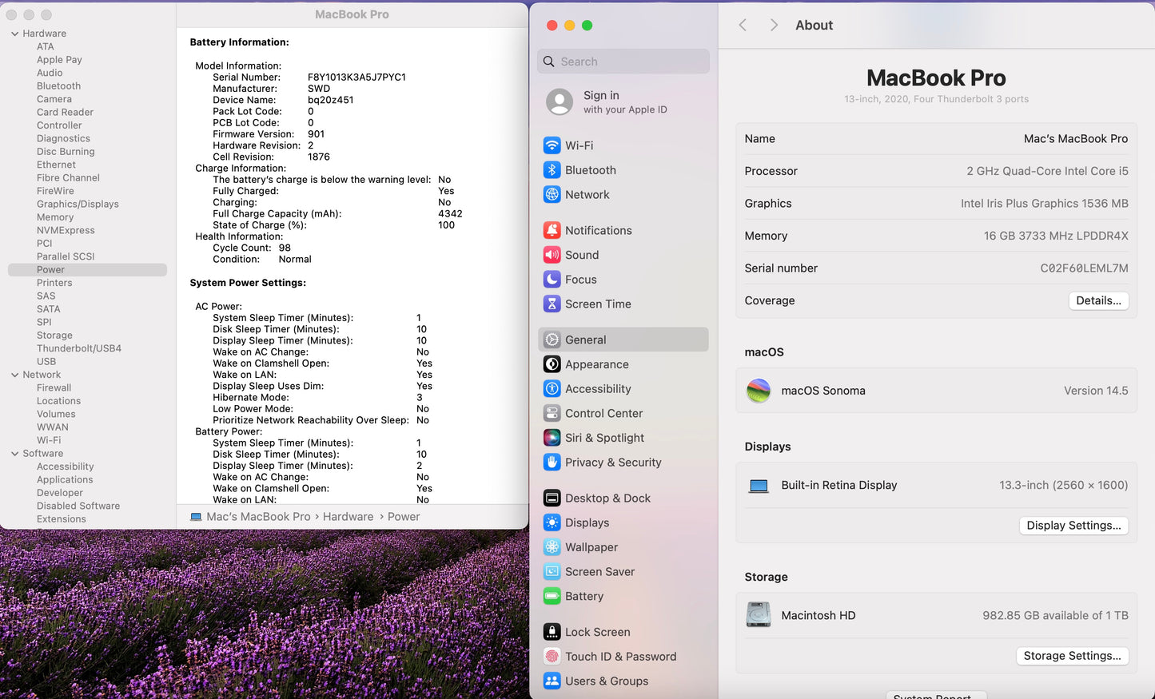Screen dimensions: 1155x699
Task: Open Appearance settings
Action: (x=596, y=364)
